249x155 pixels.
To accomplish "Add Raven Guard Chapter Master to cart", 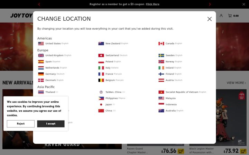I will point(181,151).
